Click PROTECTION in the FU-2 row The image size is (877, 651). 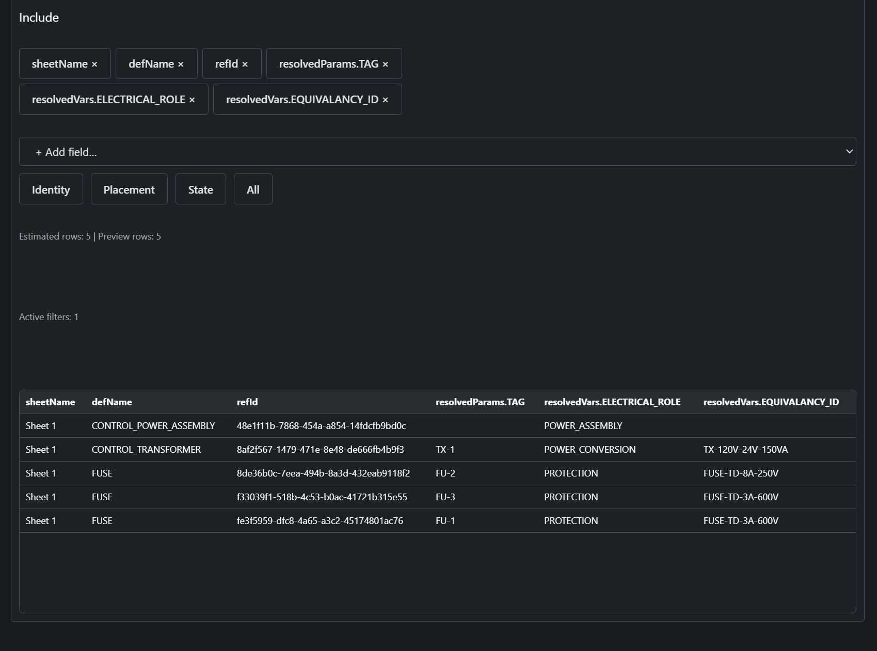pos(571,473)
